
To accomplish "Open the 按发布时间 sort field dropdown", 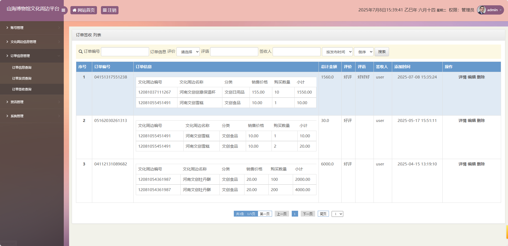I will (x=337, y=52).
